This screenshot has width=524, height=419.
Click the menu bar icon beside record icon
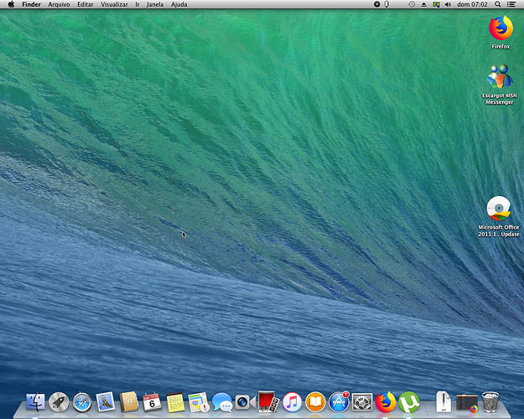point(387,4)
